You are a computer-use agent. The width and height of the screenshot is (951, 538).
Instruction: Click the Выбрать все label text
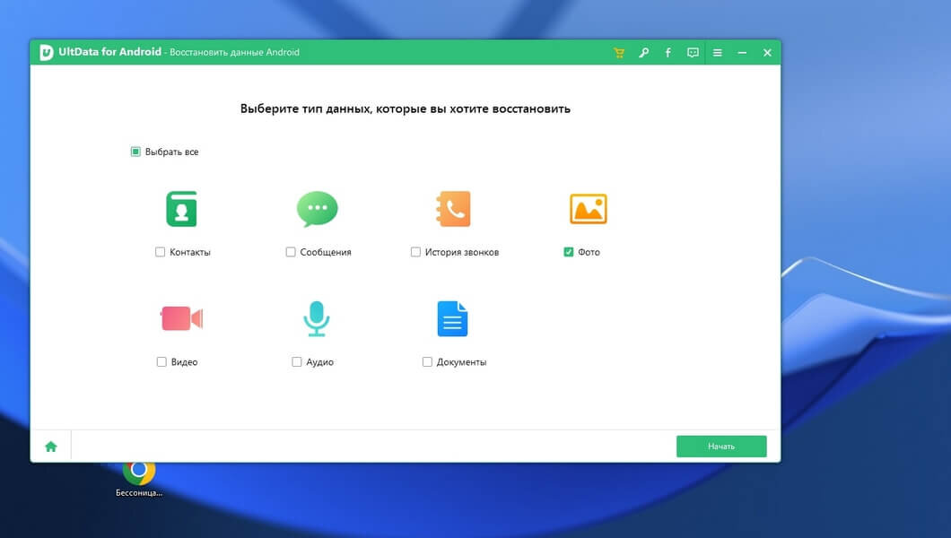171,152
